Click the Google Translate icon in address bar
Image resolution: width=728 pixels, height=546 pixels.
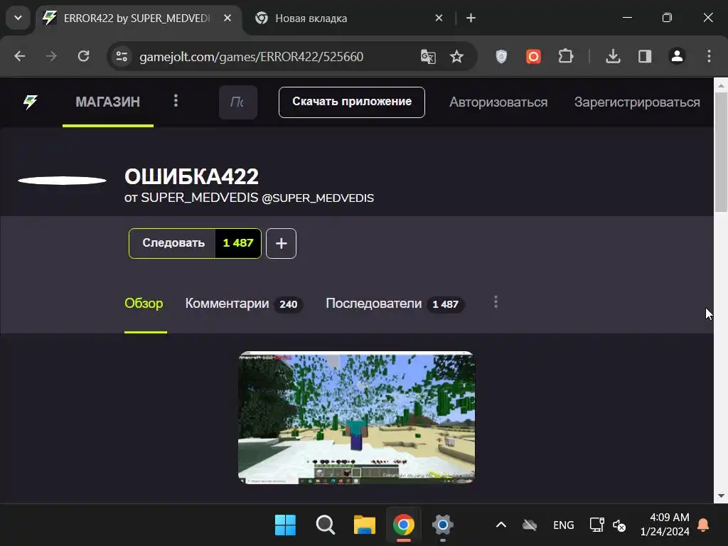click(x=428, y=57)
